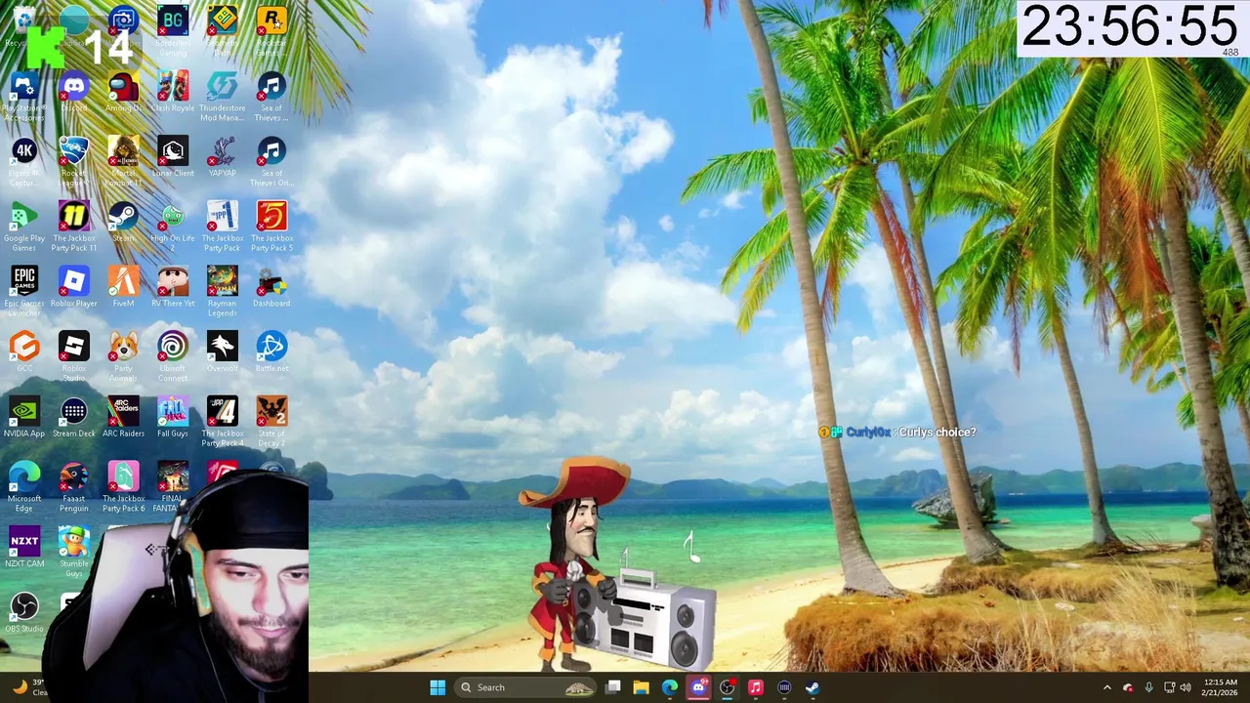
Task: Open the NVIDIA App shortcut
Action: click(x=24, y=417)
